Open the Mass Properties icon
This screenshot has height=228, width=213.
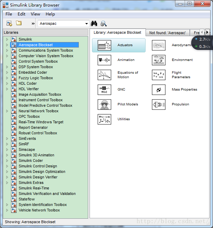tap(159, 90)
